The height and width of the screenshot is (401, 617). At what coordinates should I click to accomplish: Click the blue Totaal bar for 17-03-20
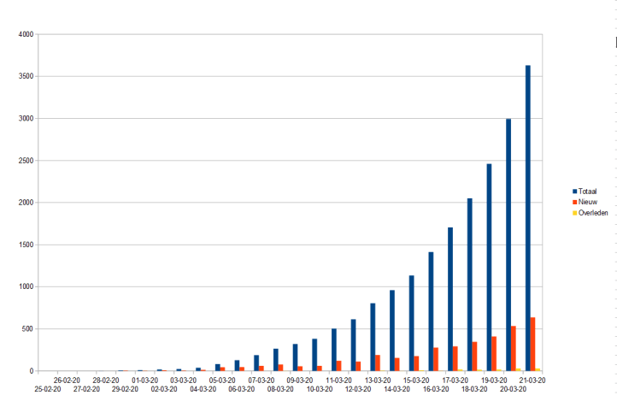pyautogui.click(x=450, y=299)
